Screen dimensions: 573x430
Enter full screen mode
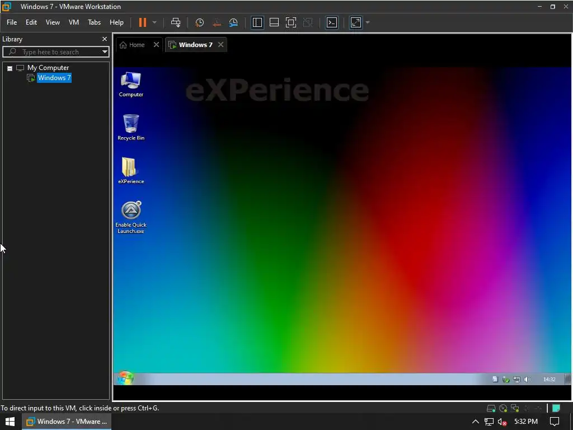coord(291,22)
